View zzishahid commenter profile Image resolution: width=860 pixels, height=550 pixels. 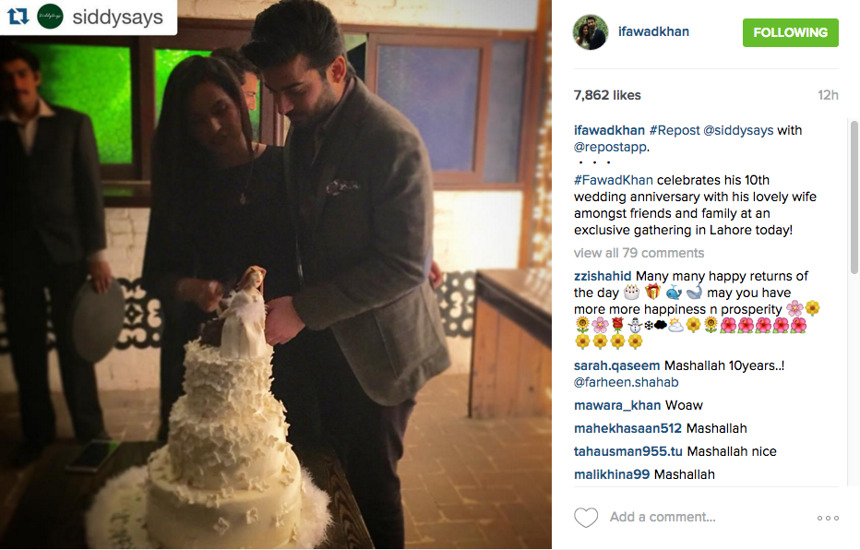pos(603,276)
